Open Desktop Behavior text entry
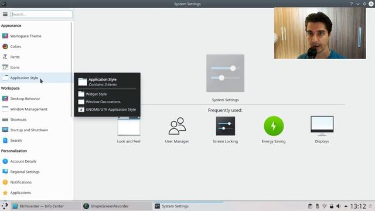Viewport: 375px width, 211px height. (x=25, y=98)
